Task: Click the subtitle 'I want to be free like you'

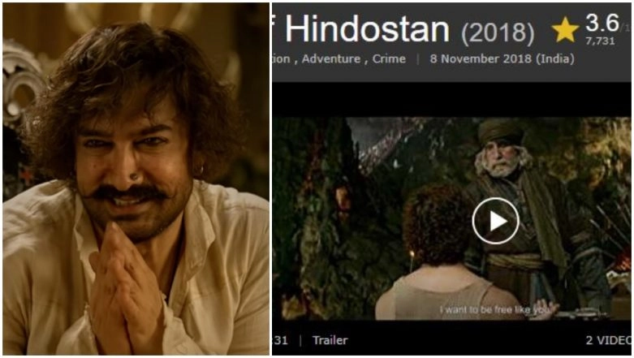Action: point(495,310)
